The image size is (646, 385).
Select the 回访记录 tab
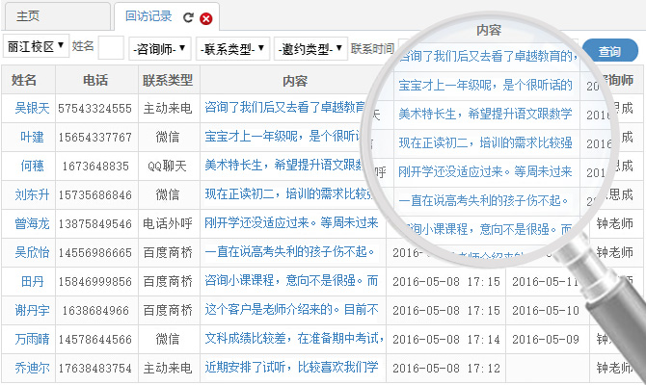pyautogui.click(x=148, y=16)
